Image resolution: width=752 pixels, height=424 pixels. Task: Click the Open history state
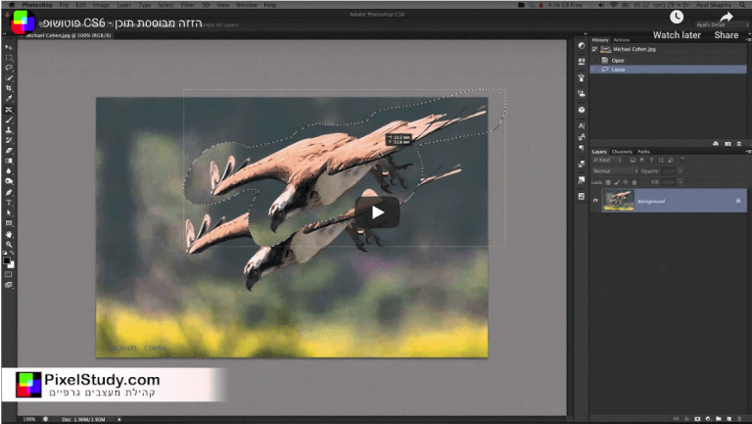(668, 61)
